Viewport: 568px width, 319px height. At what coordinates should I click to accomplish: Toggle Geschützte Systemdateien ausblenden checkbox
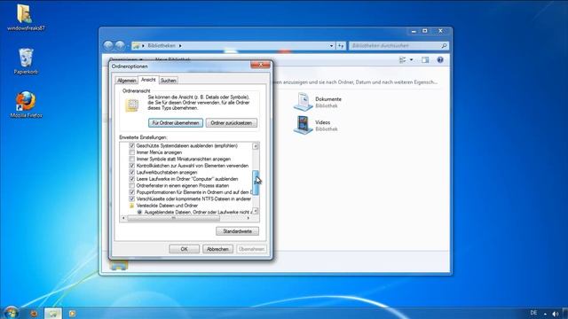[132, 145]
